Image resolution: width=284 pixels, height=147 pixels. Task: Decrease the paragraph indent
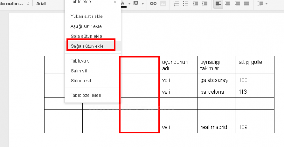tap(195, 3)
